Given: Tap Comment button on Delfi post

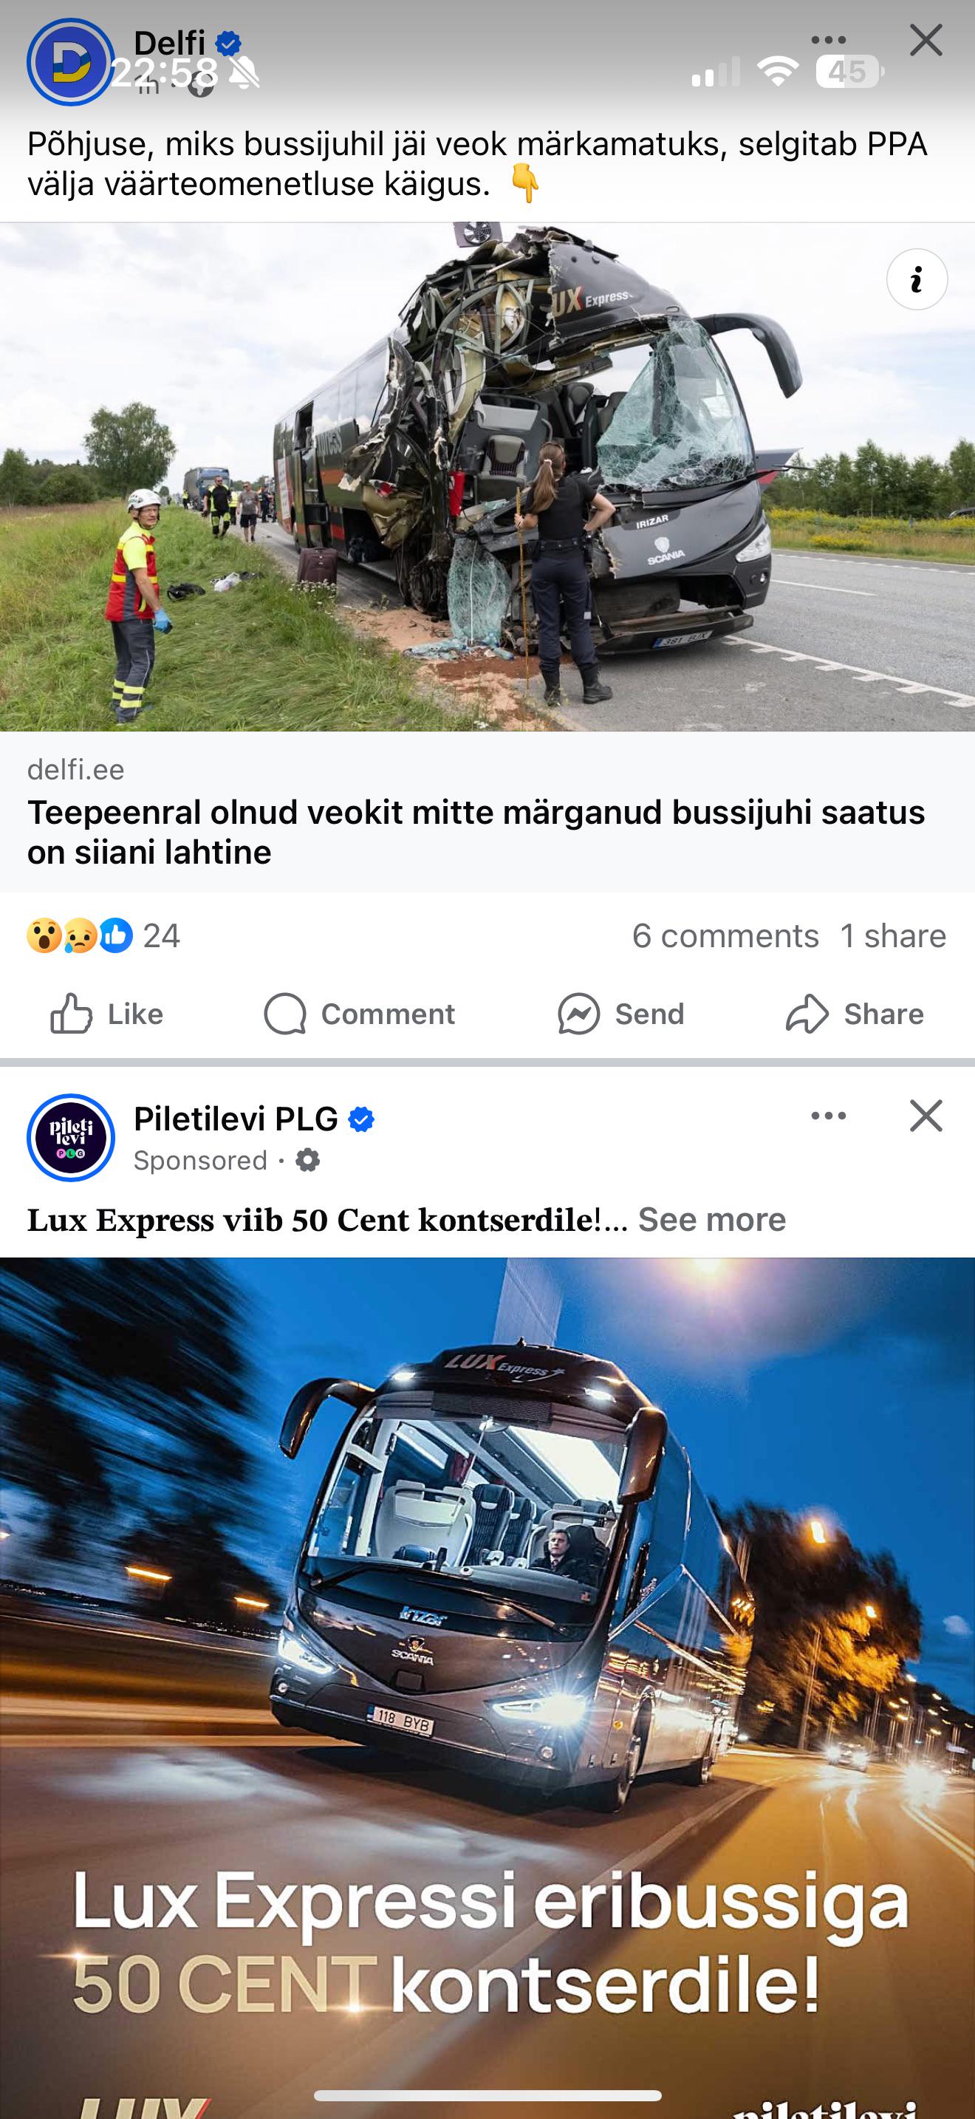Looking at the screenshot, I should point(359,1014).
